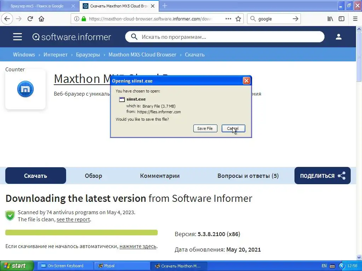The height and width of the screenshot is (271, 362).
Task: Select the Скачать Maxthon MX5 tab
Action: (119, 6)
